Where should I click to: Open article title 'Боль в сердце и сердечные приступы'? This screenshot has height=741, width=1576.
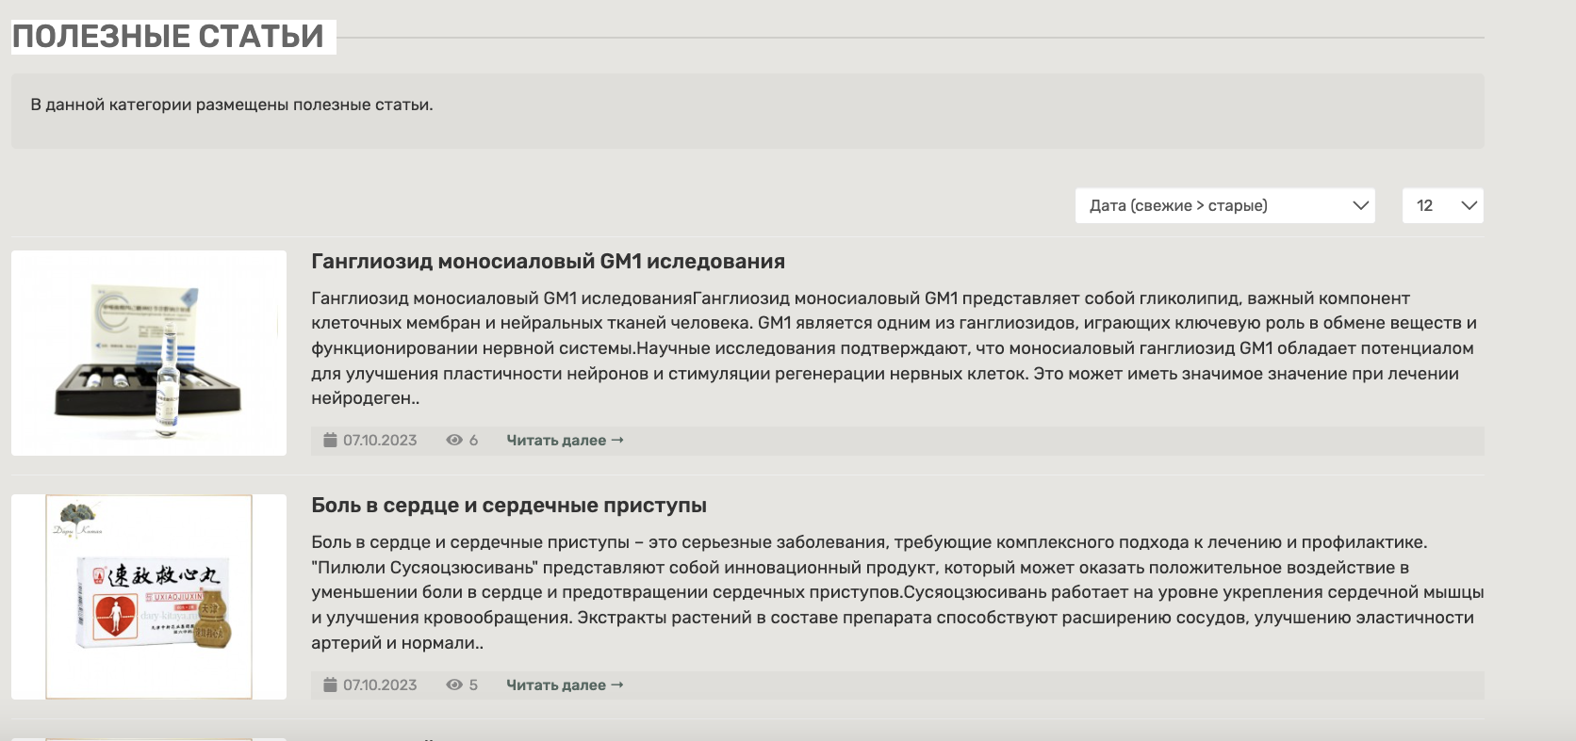(509, 506)
